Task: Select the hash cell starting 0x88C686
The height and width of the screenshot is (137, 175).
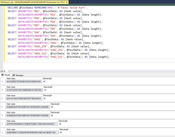Action: click(x=32, y=133)
